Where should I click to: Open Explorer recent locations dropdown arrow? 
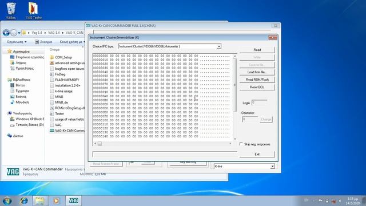[x=19, y=33]
